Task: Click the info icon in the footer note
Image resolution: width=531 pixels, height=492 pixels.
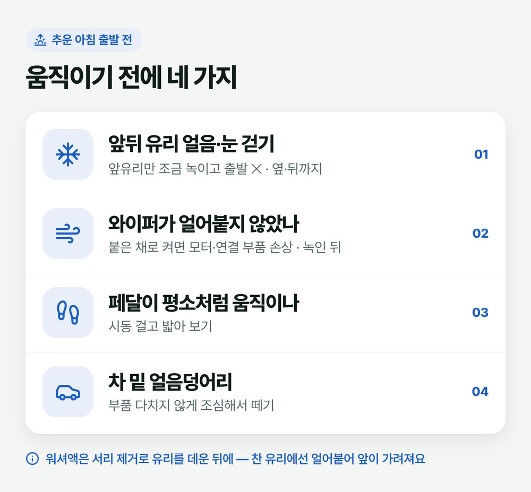Action: click(x=32, y=459)
